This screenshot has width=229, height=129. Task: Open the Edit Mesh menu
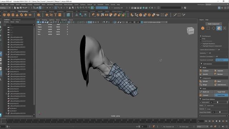click(50, 5)
